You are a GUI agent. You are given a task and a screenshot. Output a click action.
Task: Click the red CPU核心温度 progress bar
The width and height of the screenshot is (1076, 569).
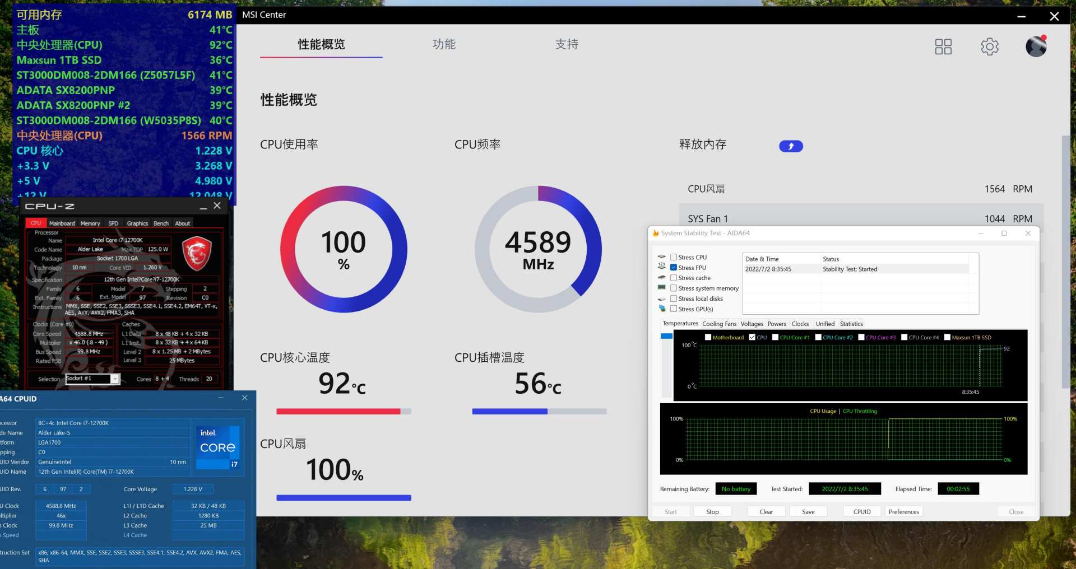344,412
